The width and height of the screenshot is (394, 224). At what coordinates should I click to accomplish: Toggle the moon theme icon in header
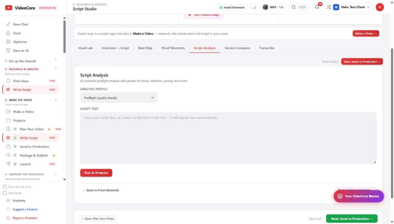point(254,7)
